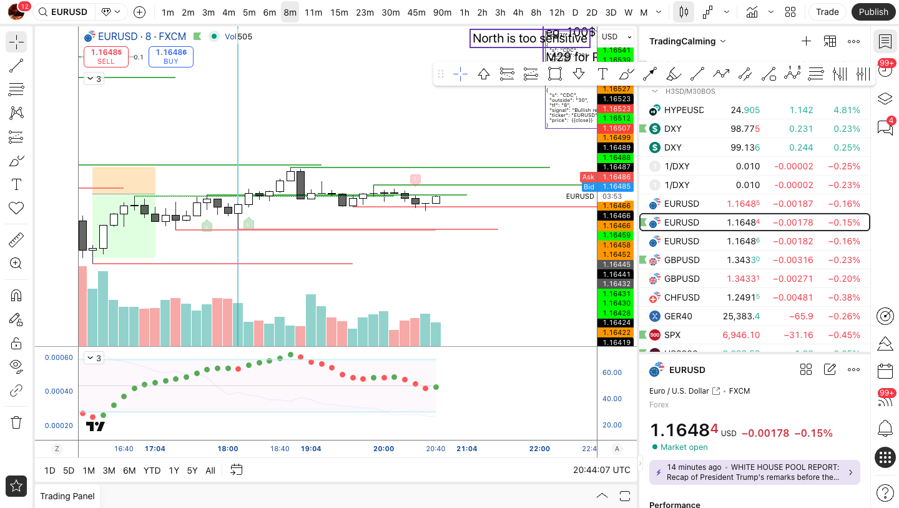Open the USD currency dropdown
Image resolution: width=899 pixels, height=508 pixels.
[616, 36]
